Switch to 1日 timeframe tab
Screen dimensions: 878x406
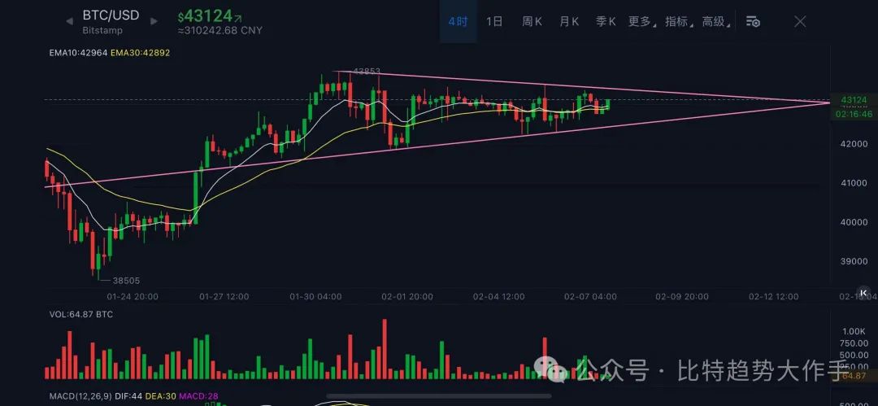[x=494, y=22]
